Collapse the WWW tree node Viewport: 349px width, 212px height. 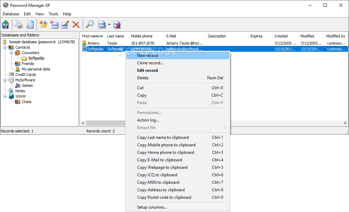click(5, 96)
